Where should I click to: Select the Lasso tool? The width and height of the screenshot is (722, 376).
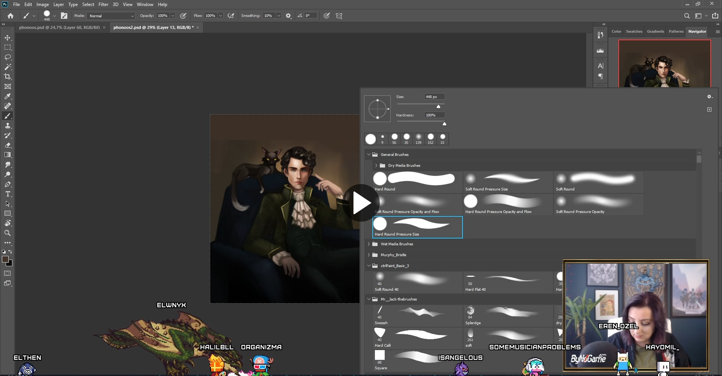[x=8, y=57]
